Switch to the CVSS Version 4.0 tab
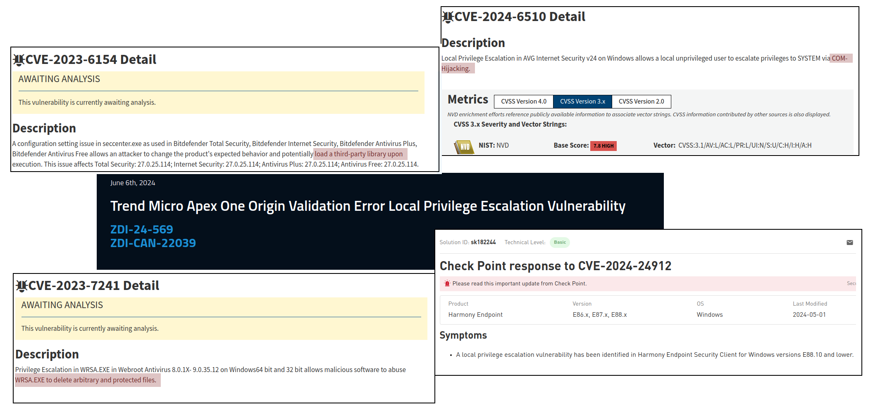873x410 pixels. click(x=523, y=101)
